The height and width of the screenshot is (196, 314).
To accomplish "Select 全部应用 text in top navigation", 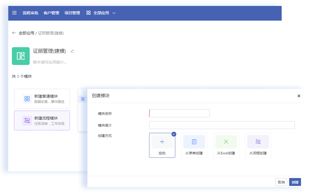I will tap(101, 13).
